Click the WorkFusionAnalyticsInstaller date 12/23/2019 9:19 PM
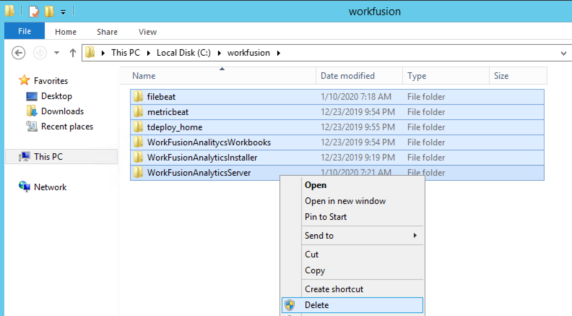The width and height of the screenshot is (572, 316). (358, 157)
